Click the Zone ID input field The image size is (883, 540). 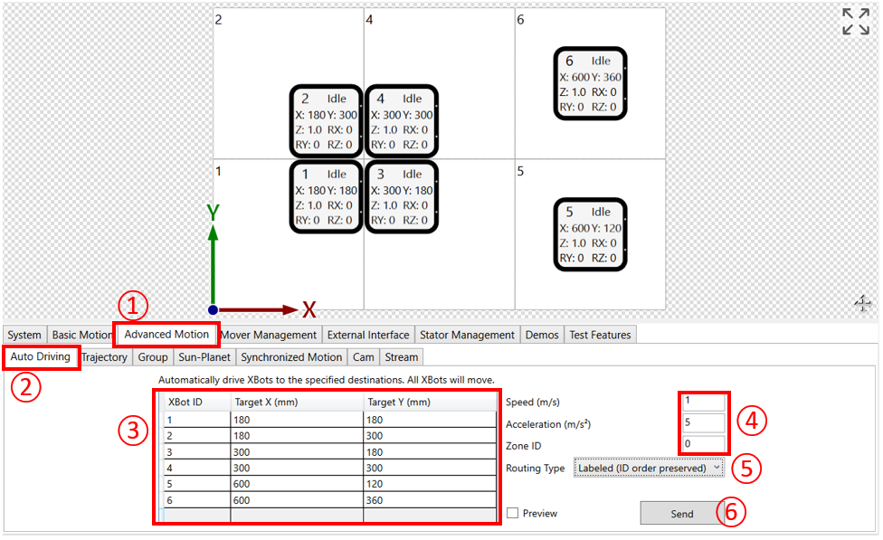(x=702, y=445)
